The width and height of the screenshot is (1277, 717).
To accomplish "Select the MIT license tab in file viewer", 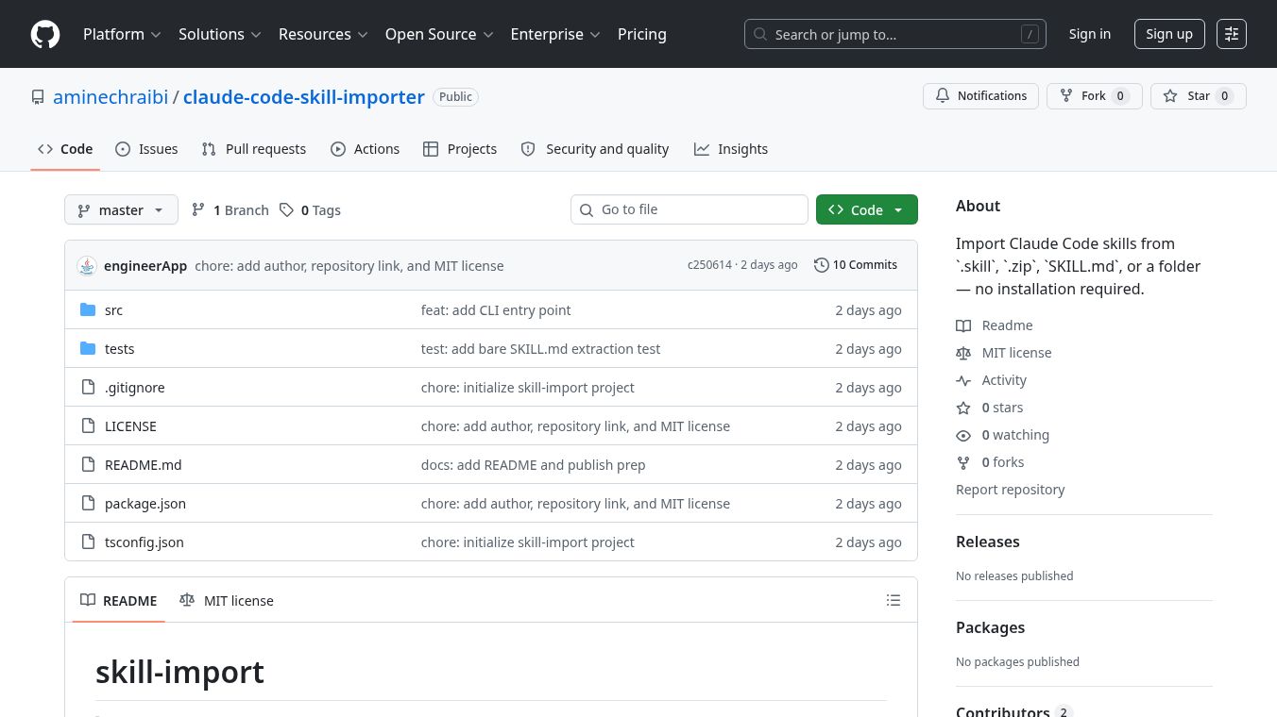I will (x=227, y=601).
